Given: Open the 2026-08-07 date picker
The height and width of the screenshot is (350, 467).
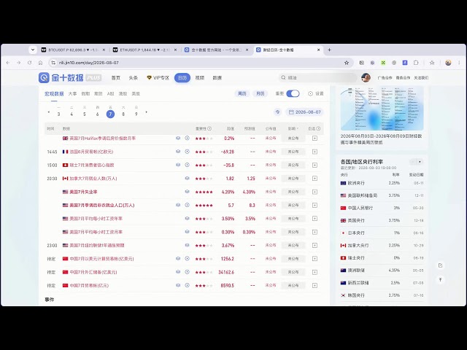Looking at the screenshot, I should pos(305,112).
